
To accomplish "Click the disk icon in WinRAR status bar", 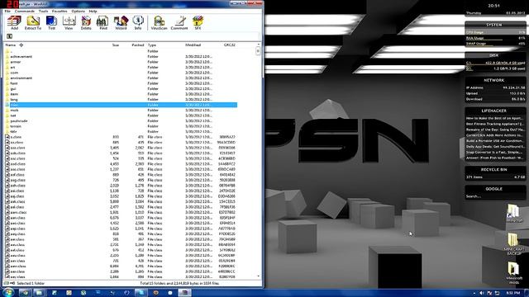I will coord(7,283).
